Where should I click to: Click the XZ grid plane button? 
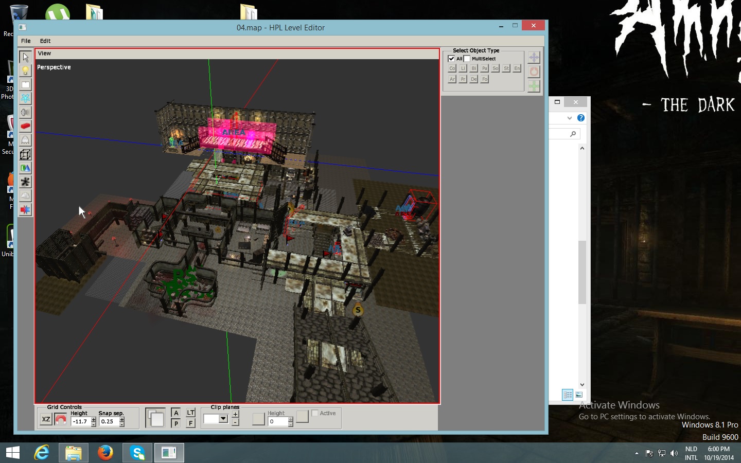46,420
